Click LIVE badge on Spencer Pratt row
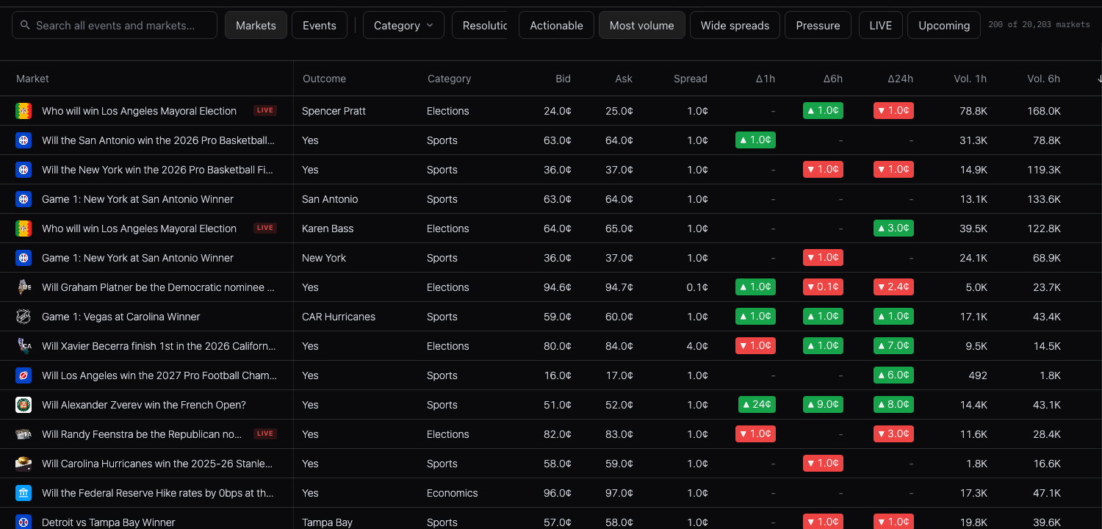This screenshot has width=1102, height=529. click(265, 110)
